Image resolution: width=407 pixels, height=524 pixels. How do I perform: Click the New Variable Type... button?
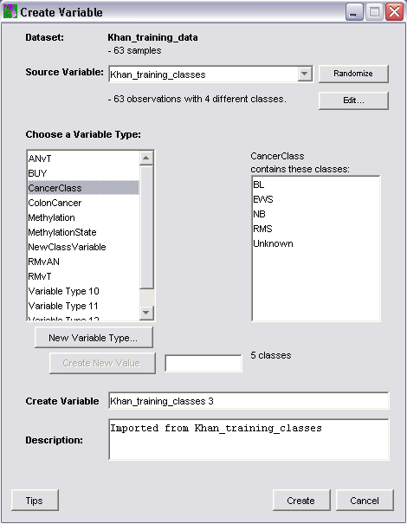94,338
